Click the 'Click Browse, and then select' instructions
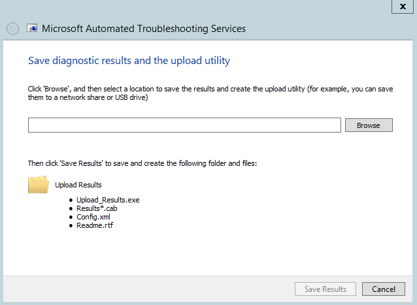Viewport: 417px width, 305px height. click(210, 93)
